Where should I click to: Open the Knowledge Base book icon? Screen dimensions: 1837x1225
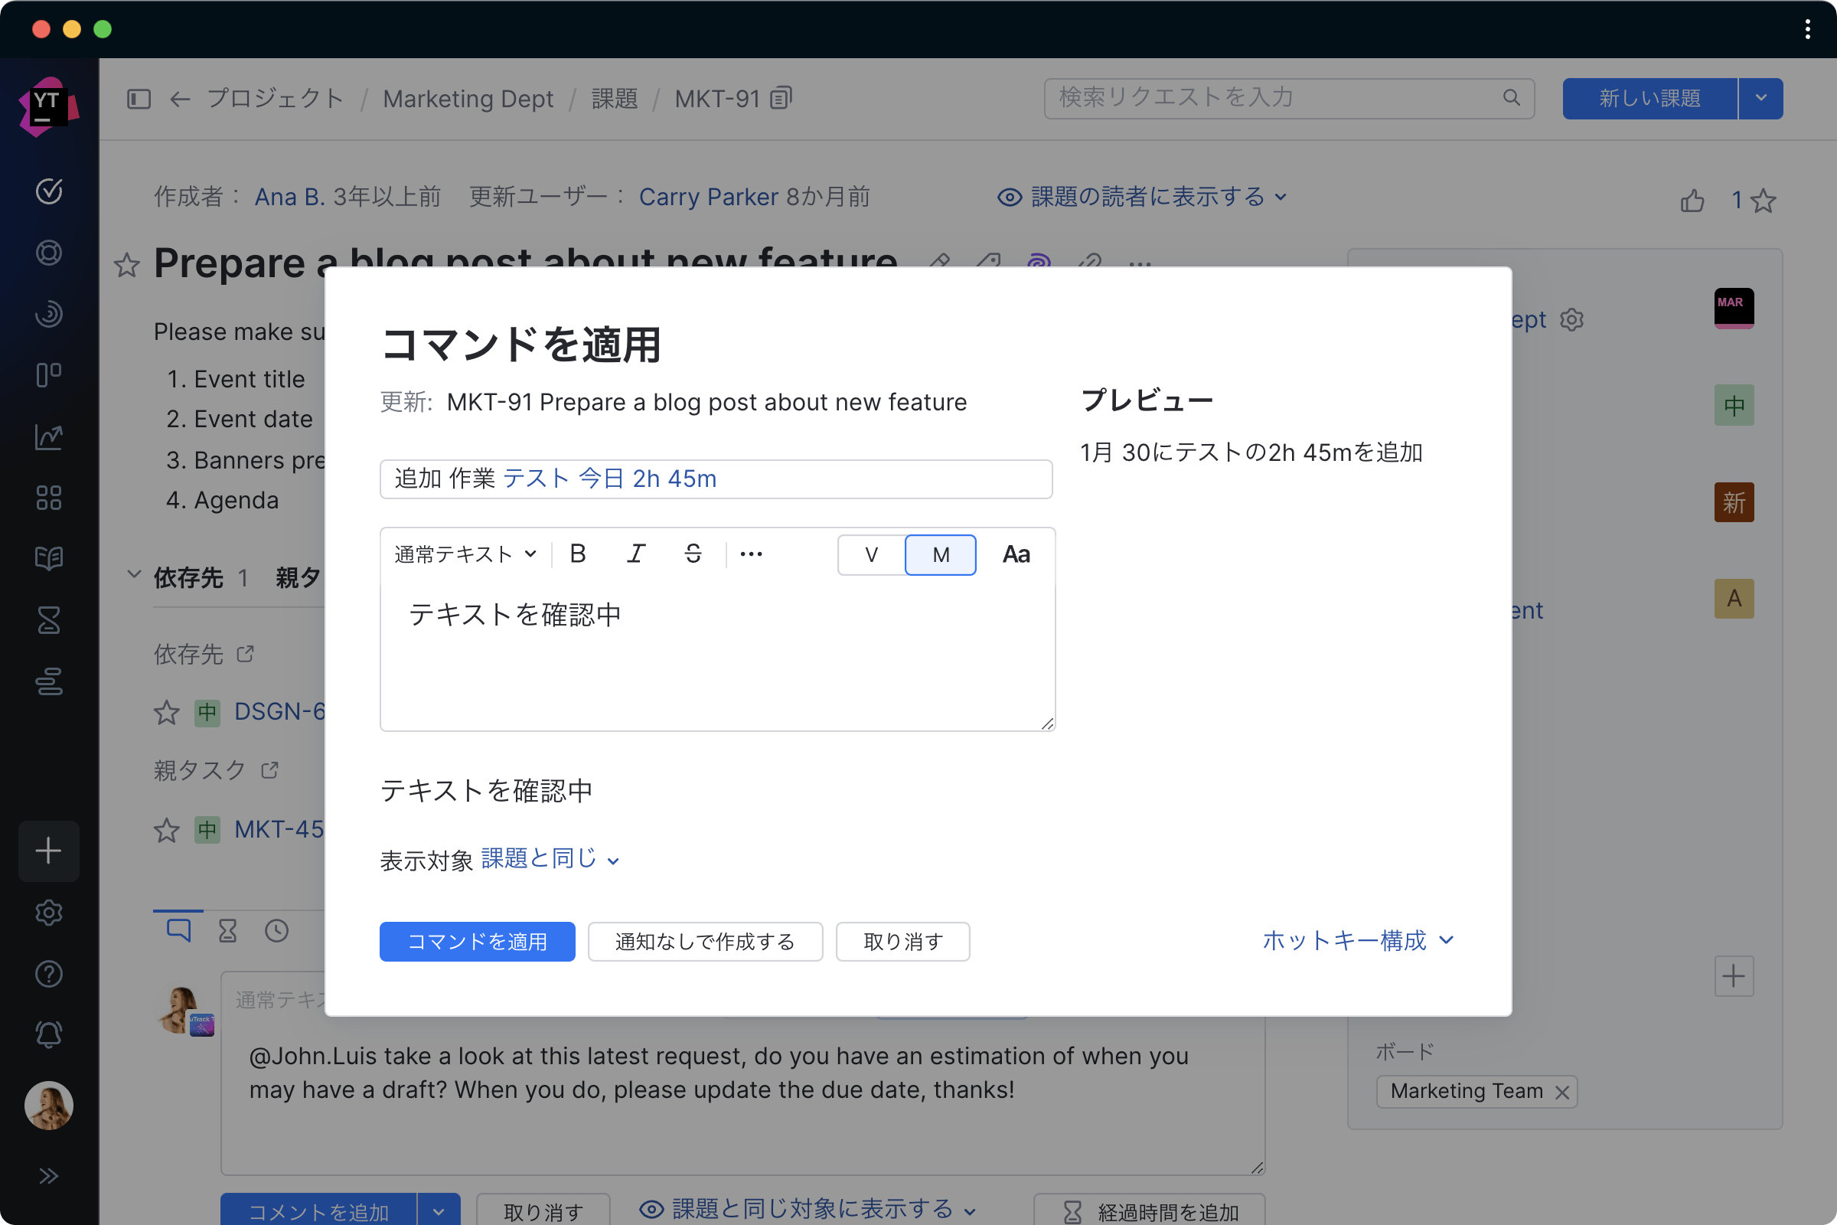[x=48, y=558]
